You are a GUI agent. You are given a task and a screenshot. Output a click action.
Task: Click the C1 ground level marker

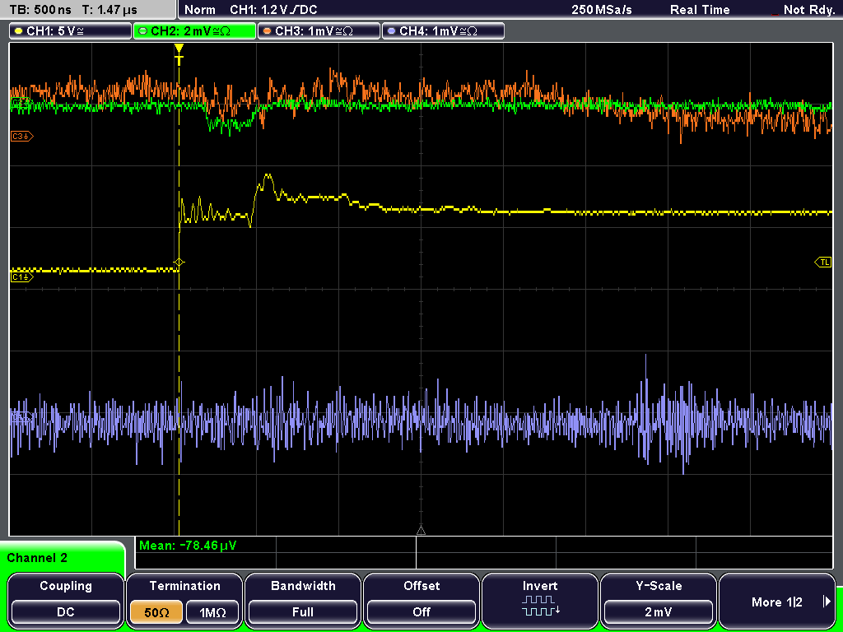[21, 276]
